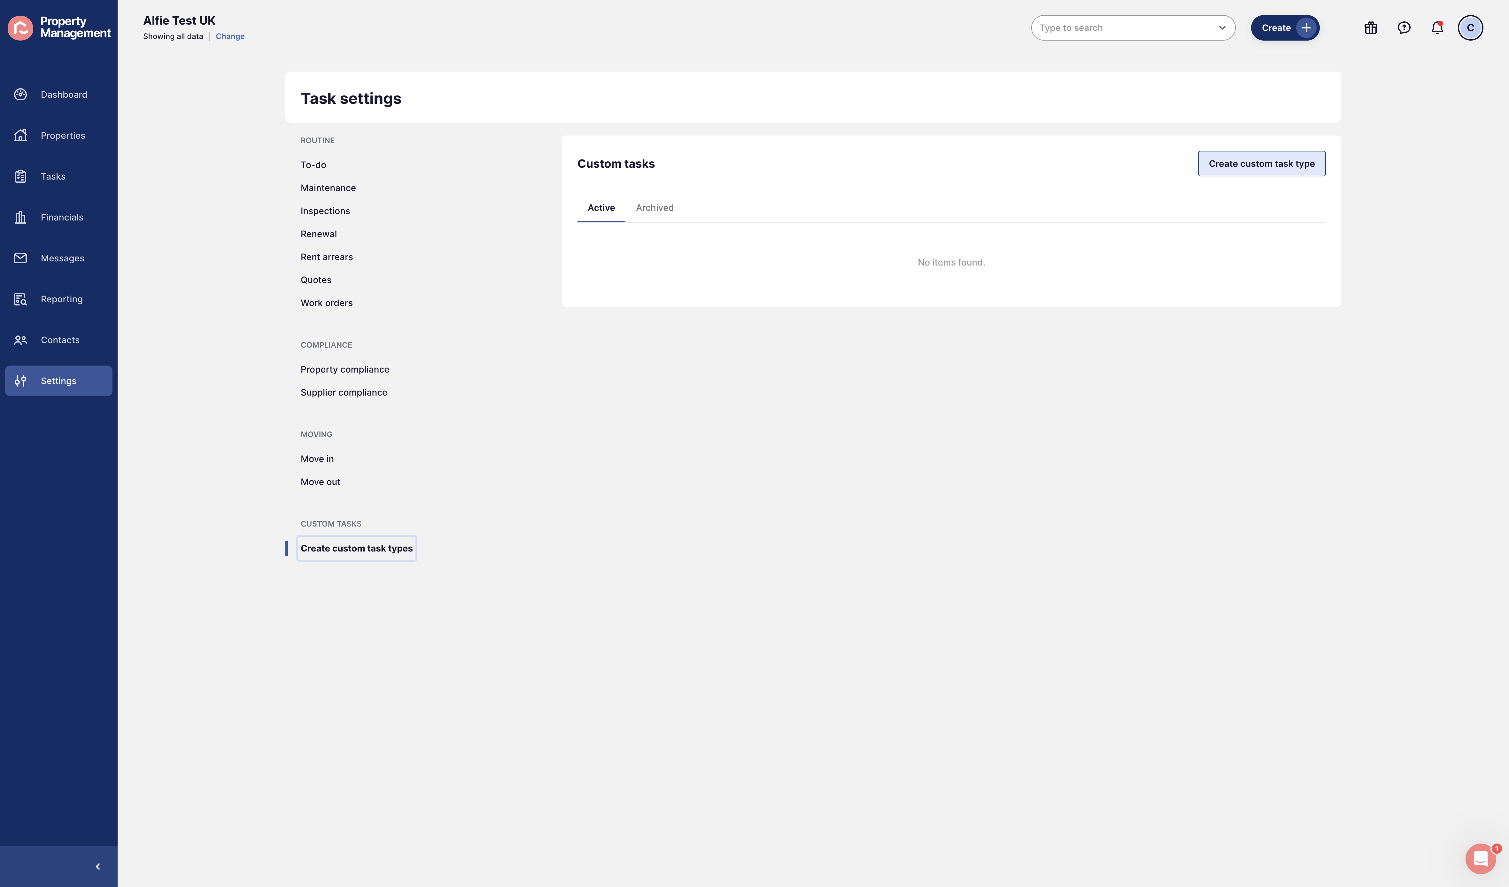The width and height of the screenshot is (1509, 887).
Task: Click the Settings sliders icon
Action: 20,381
